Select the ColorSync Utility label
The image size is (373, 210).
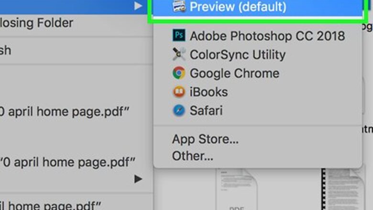237,54
